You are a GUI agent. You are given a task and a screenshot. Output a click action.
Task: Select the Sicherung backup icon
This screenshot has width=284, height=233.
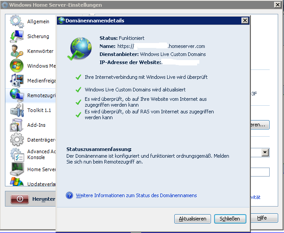[x=17, y=36]
